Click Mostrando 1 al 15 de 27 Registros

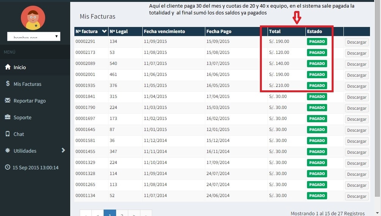click(x=327, y=213)
